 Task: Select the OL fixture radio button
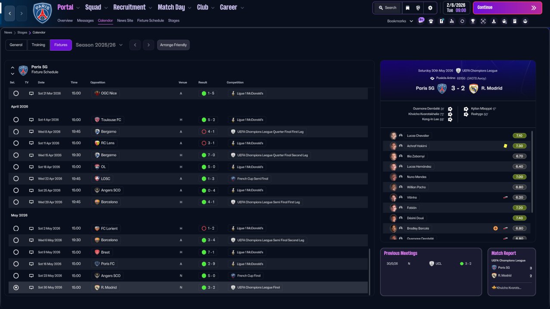16,167
